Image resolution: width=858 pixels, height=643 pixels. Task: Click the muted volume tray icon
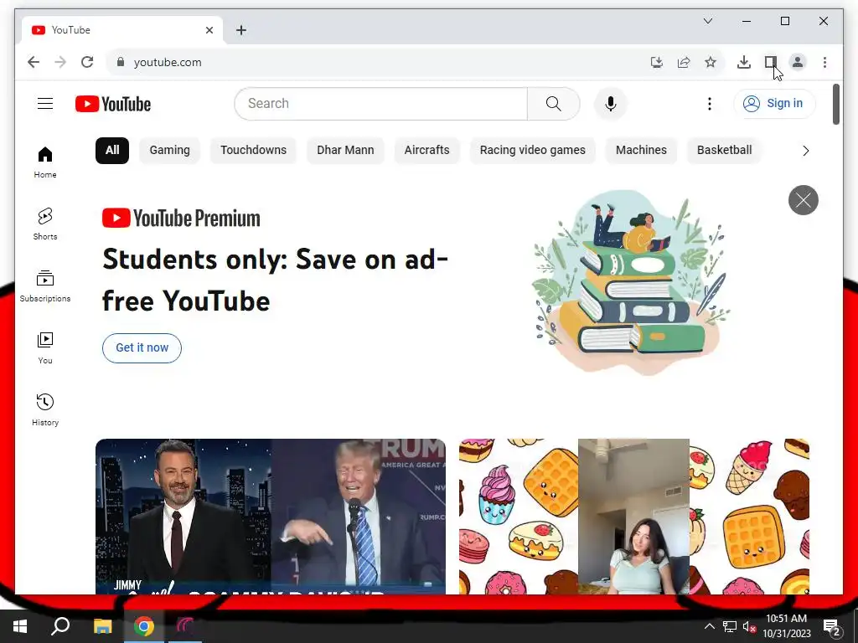750,626
